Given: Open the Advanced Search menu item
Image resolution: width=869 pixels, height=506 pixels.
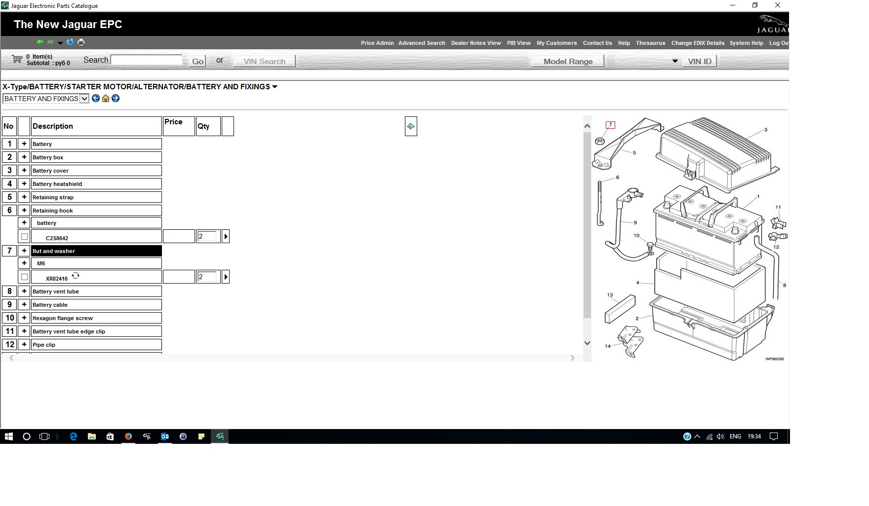Looking at the screenshot, I should click(x=422, y=43).
